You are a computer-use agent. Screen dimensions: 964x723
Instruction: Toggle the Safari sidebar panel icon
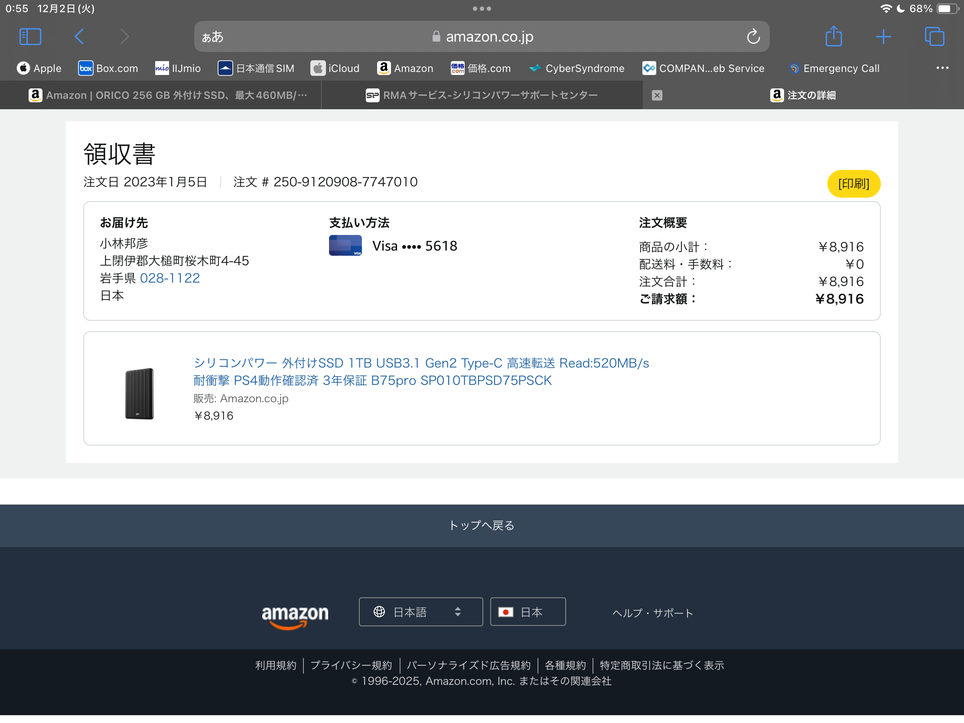(x=30, y=36)
